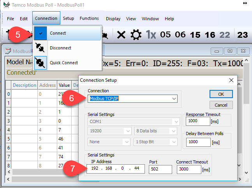Choose Connect from the Connection menu

point(67,33)
